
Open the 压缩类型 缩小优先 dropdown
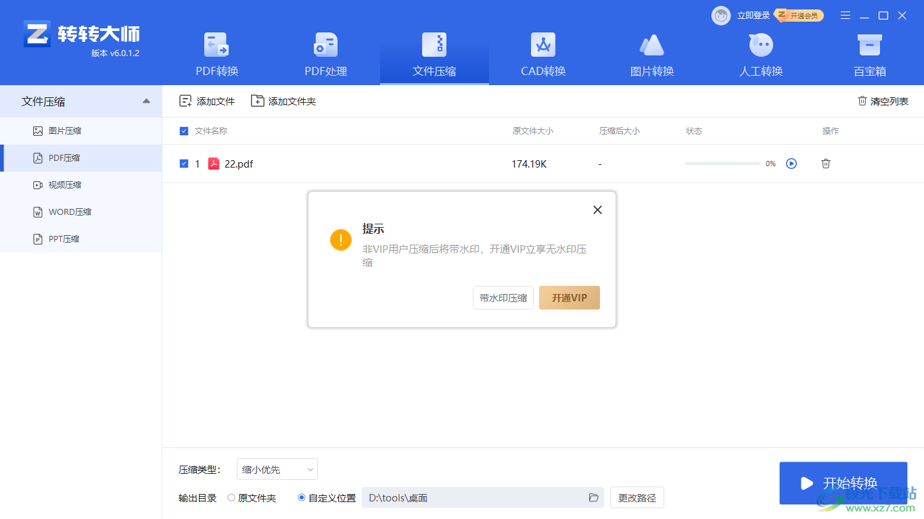[x=277, y=470]
